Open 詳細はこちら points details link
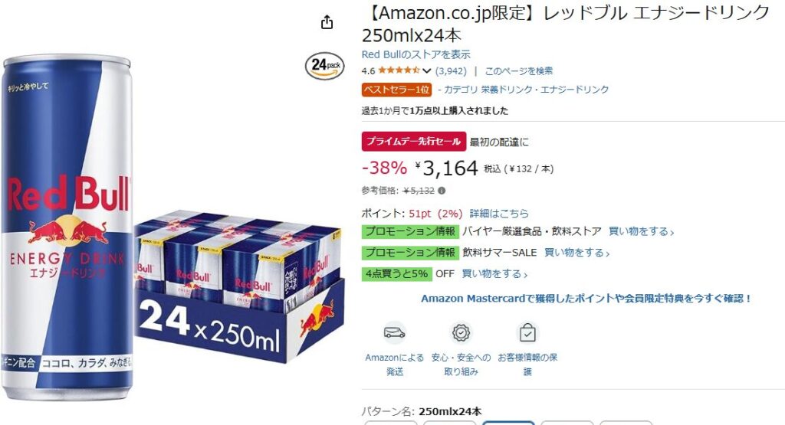Viewport: 785px width, 425px height. 499,214
